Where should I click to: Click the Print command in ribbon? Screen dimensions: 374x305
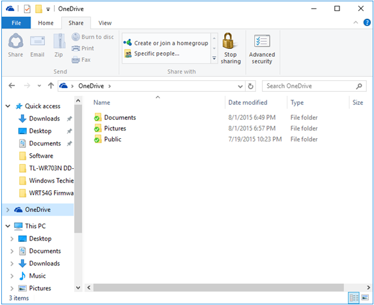83,48
